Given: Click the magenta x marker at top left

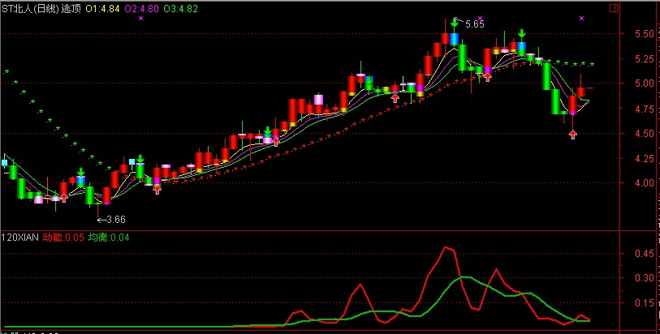Looking at the screenshot, I should pos(140,17).
